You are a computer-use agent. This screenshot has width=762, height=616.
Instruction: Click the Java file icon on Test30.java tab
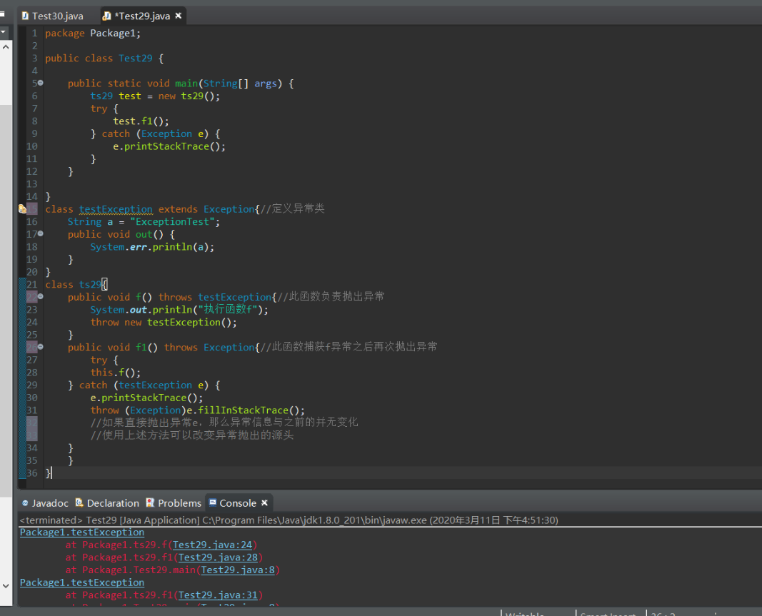tap(25, 16)
